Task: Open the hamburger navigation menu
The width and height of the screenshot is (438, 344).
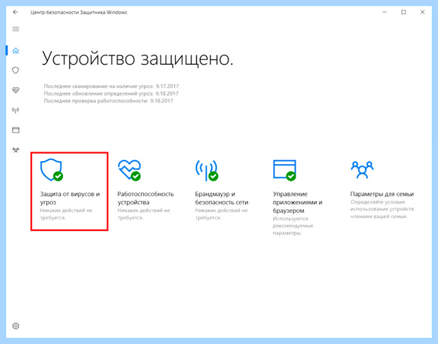Action: point(15,29)
